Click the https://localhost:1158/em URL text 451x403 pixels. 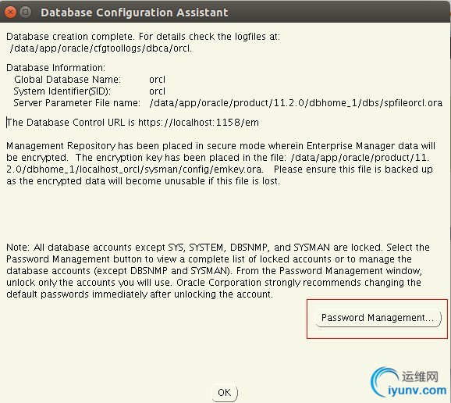198,123
